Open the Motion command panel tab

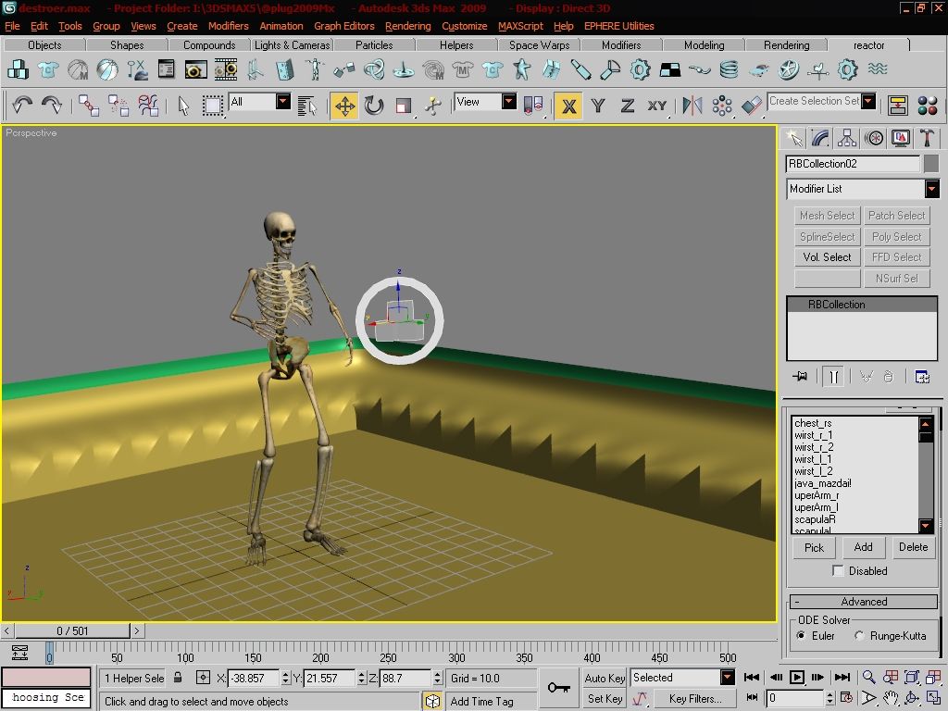pyautogui.click(x=874, y=139)
